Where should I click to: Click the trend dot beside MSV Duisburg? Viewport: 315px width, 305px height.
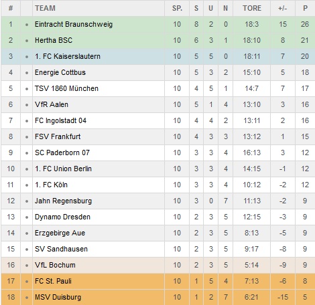click(27, 298)
